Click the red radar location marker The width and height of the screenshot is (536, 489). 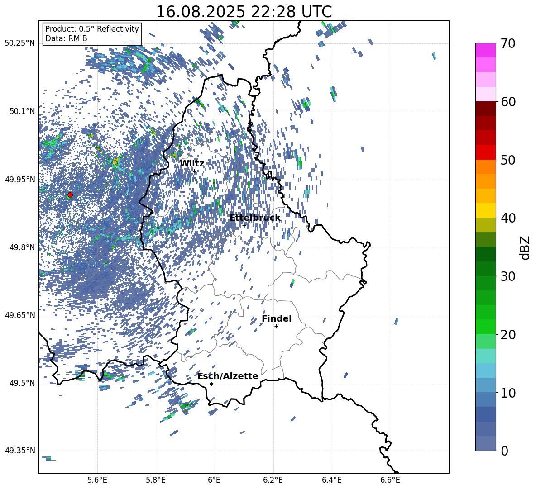[x=70, y=195]
